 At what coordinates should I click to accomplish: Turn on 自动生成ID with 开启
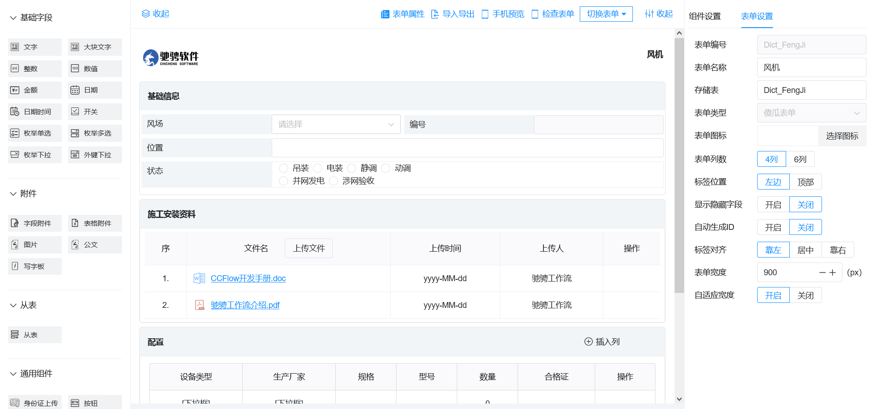(x=773, y=227)
